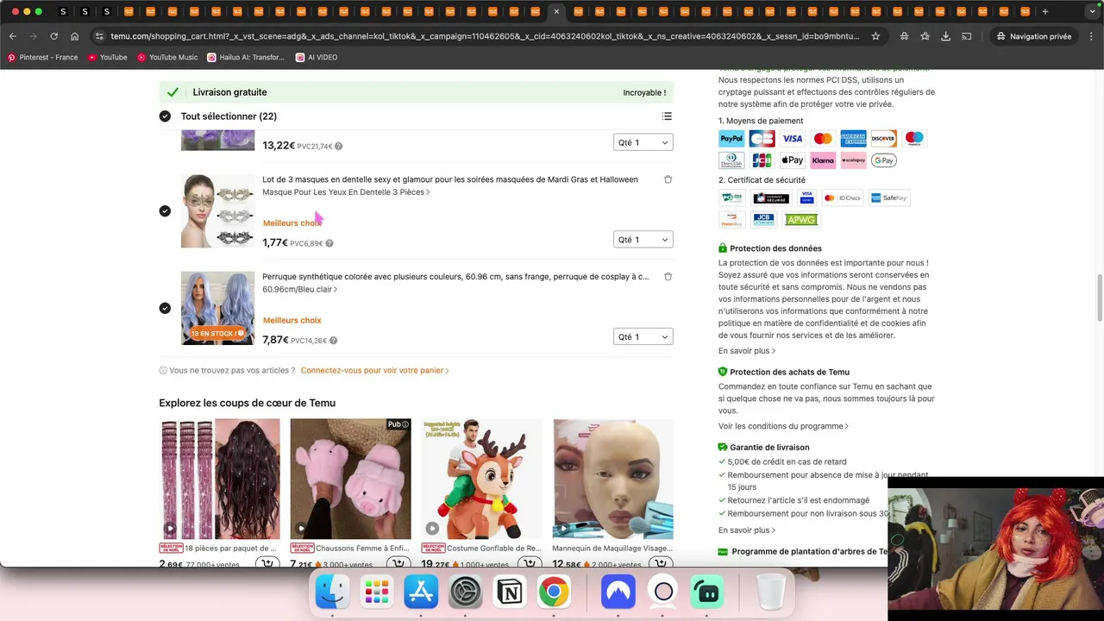The height and width of the screenshot is (621, 1104).
Task: Open the makeup mannequin head product image
Action: pos(613,479)
